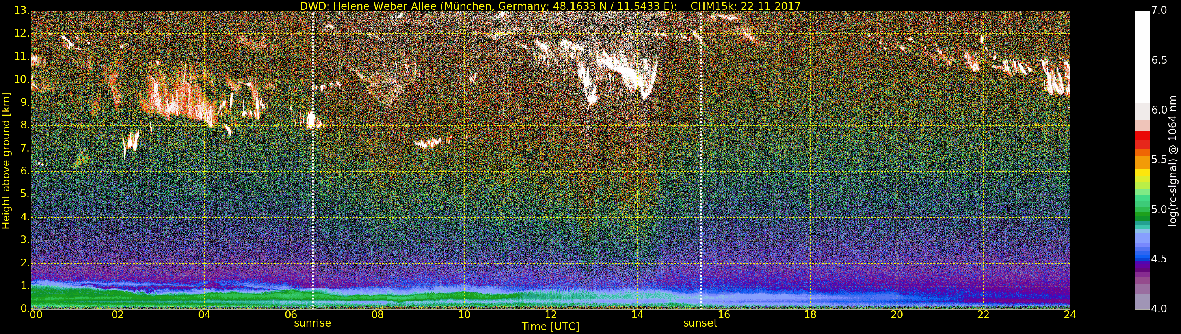Click time-axis tick label '12'
The width and height of the screenshot is (1181, 334).
[551, 315]
